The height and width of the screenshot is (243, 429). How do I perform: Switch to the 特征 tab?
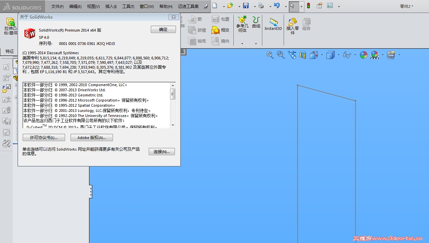[10, 51]
